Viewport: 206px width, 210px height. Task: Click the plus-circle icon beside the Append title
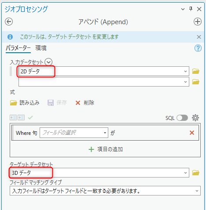point(198,22)
